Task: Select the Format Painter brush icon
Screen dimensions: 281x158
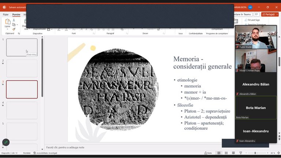Action: coord(14,29)
